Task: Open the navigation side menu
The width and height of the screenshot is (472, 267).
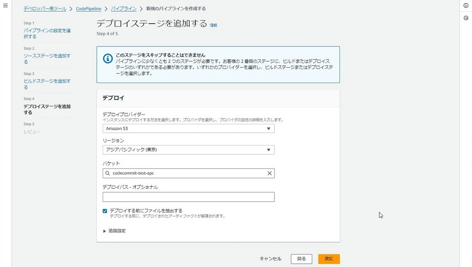Action: tap(5, 5)
